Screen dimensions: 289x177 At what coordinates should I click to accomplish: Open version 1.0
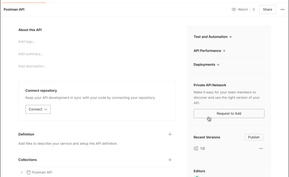(202, 148)
